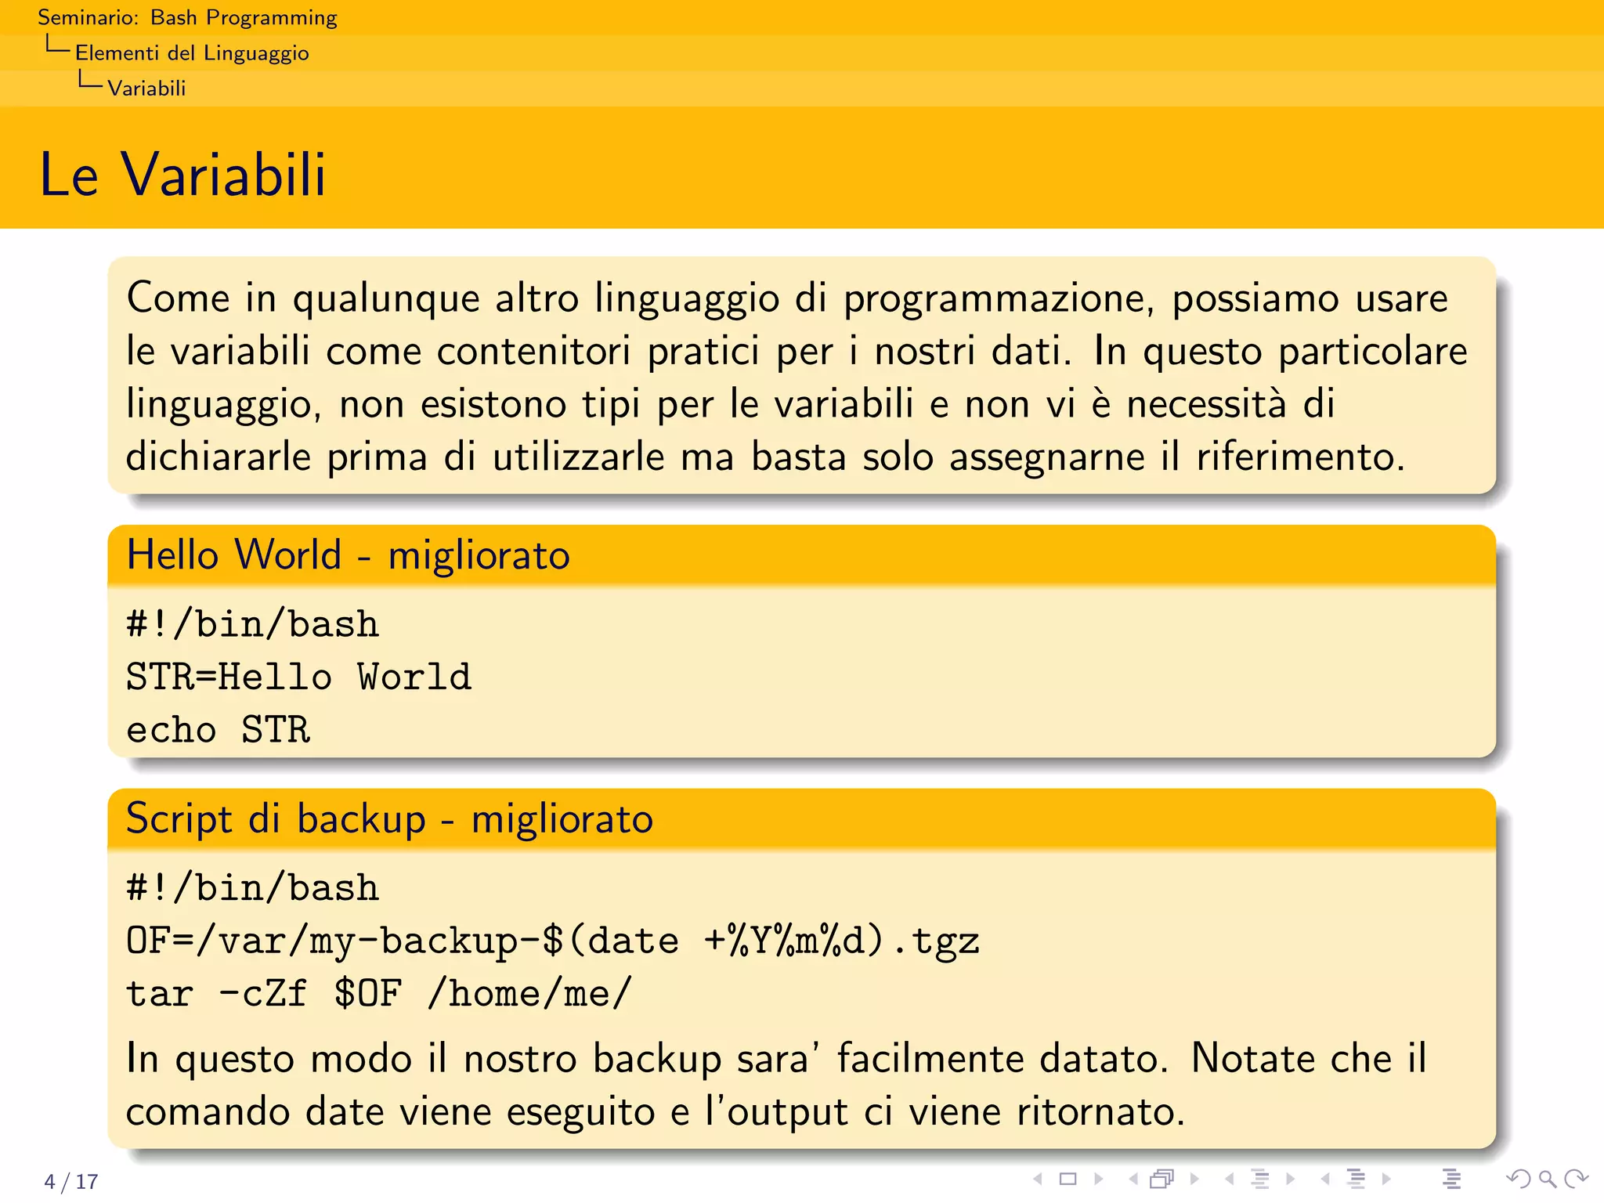Click the slide rectangle navigation icon
This screenshot has width=1604, height=1203.
coord(1068,1179)
